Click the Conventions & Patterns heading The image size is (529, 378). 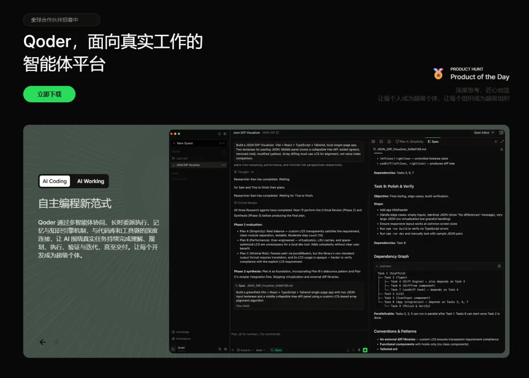click(395, 332)
